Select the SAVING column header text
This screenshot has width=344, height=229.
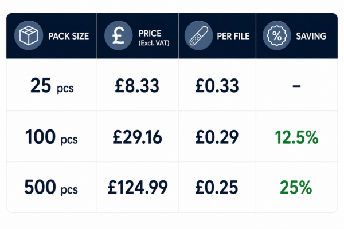coord(311,36)
